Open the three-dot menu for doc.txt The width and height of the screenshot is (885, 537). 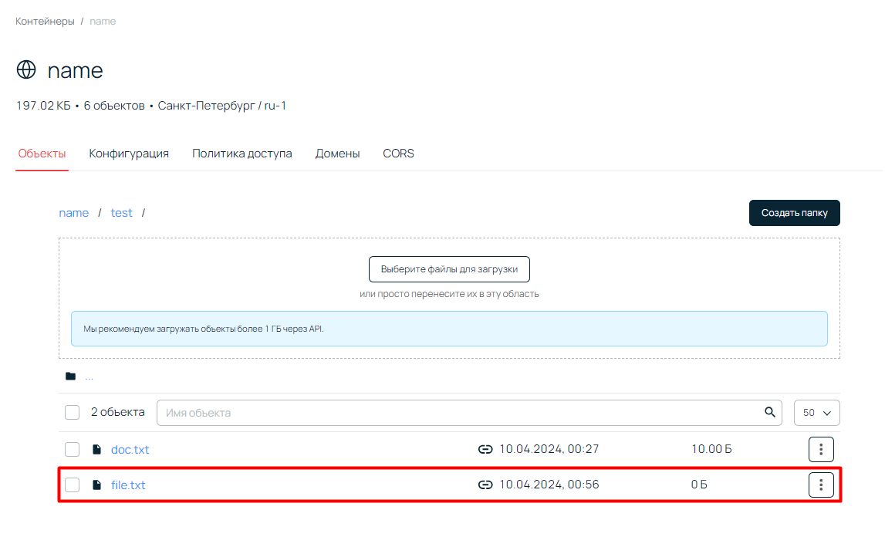pos(821,449)
